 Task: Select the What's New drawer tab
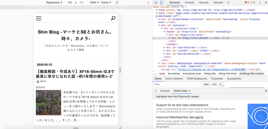pos(181,91)
